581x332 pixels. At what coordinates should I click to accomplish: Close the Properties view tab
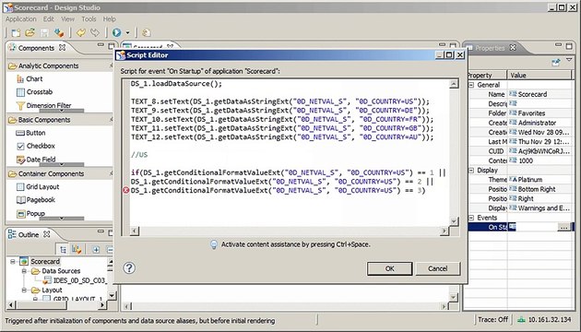[x=513, y=47]
